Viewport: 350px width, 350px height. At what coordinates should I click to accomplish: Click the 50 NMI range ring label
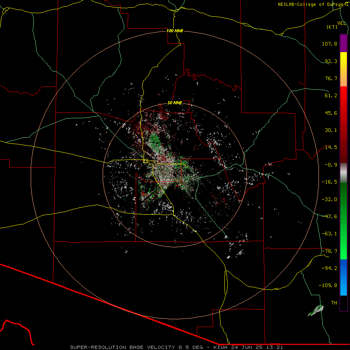[x=175, y=103]
